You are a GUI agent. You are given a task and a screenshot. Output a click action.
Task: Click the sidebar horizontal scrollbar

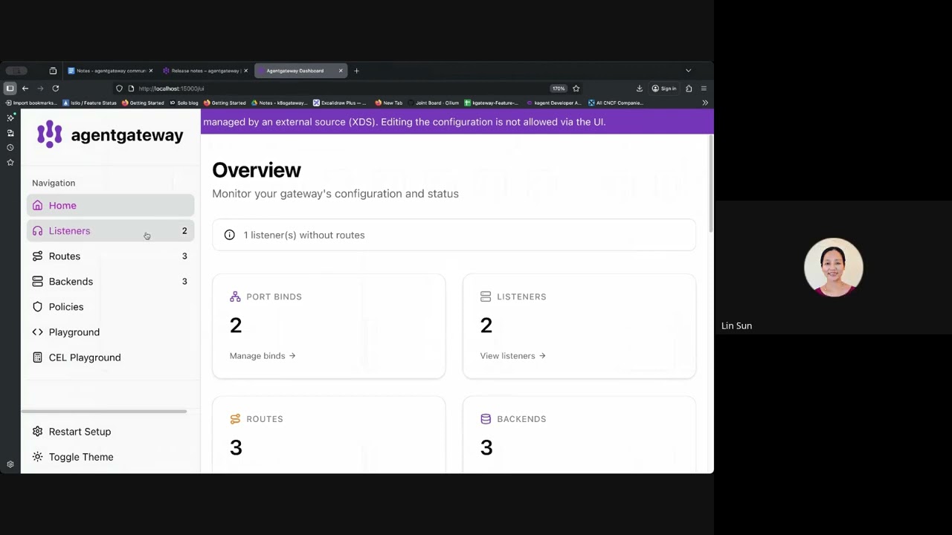103,411
